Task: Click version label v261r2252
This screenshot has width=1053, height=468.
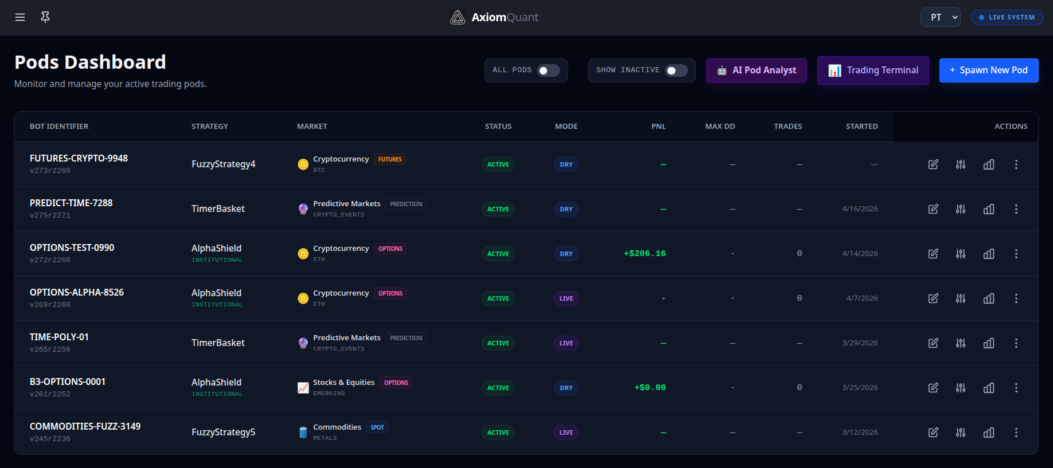Action: point(50,394)
